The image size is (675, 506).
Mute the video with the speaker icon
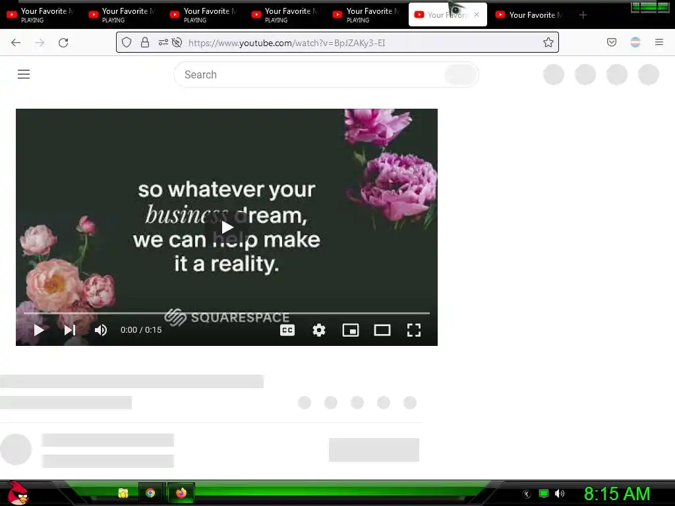click(101, 330)
